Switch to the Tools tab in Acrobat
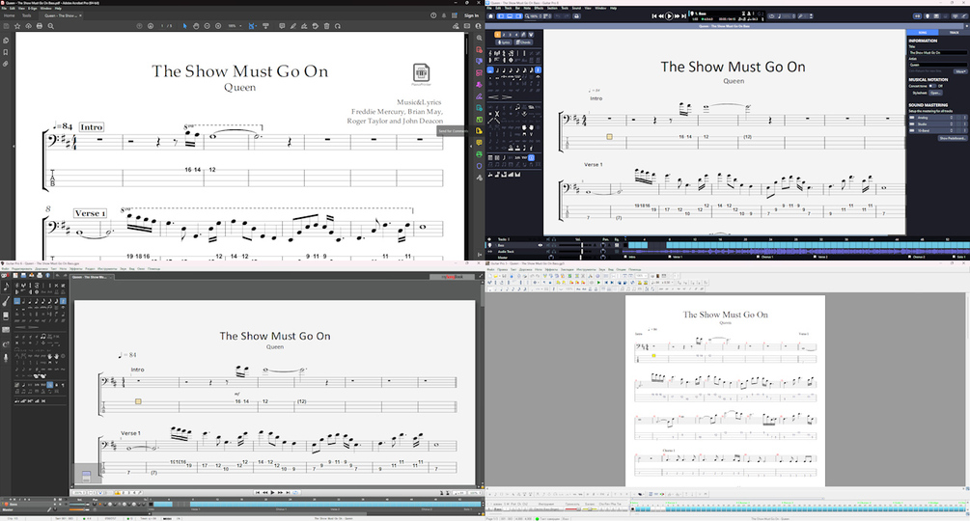 [27, 15]
